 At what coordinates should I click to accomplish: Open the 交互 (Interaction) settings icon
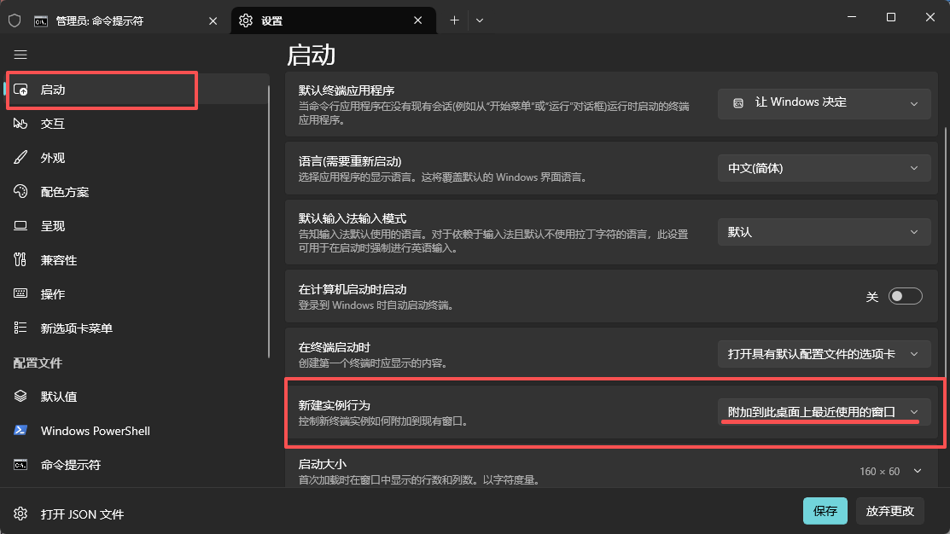[21, 124]
